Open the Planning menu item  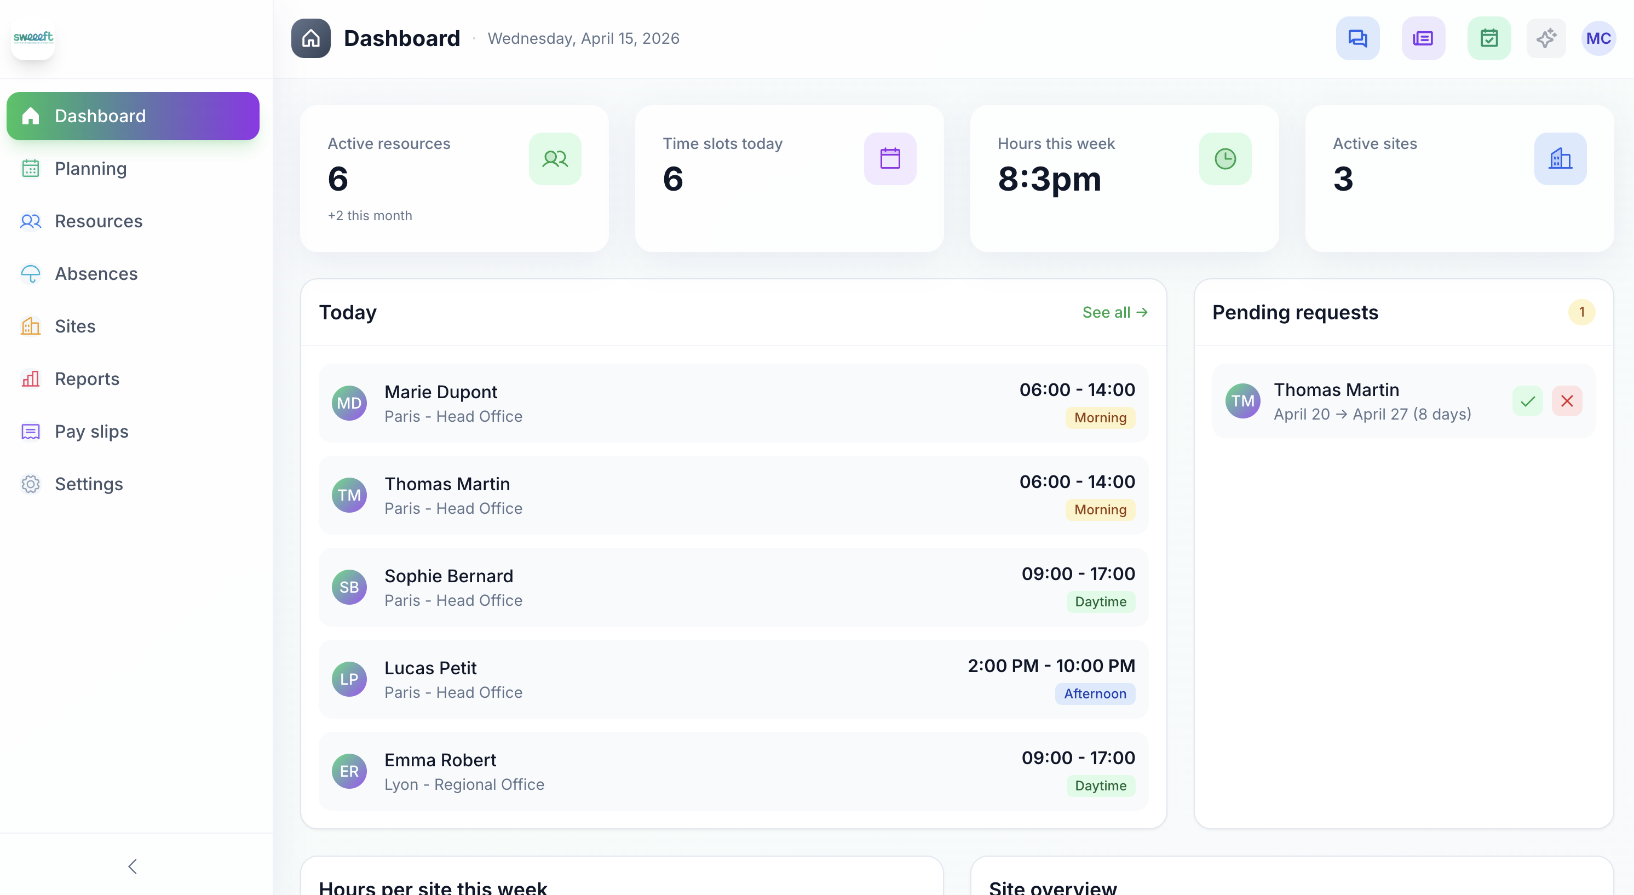point(91,169)
